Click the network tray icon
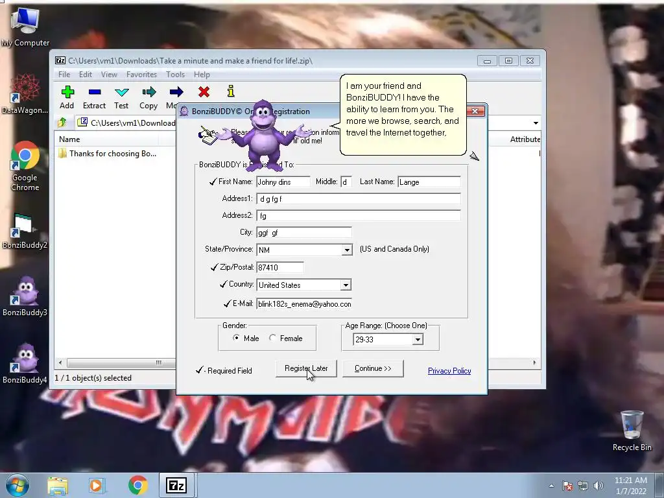Image resolution: width=664 pixels, height=498 pixels. click(583, 486)
